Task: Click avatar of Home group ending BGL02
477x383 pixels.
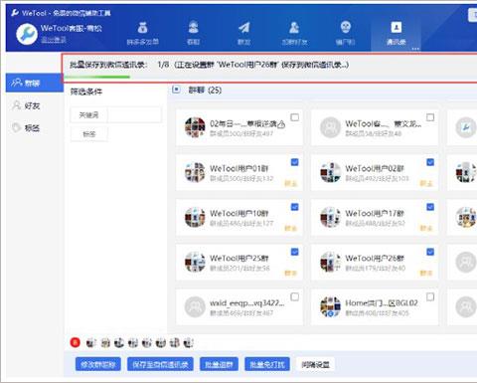Action: (330, 306)
